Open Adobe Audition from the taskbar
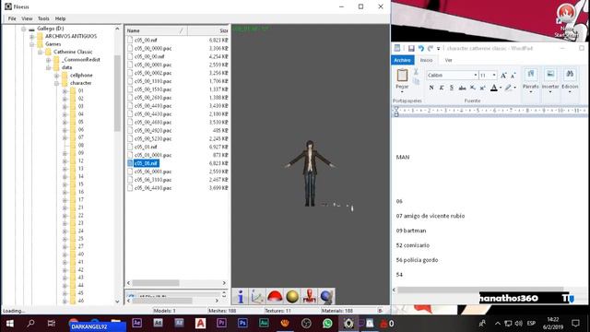This screenshot has width=590, height=332. point(264,323)
